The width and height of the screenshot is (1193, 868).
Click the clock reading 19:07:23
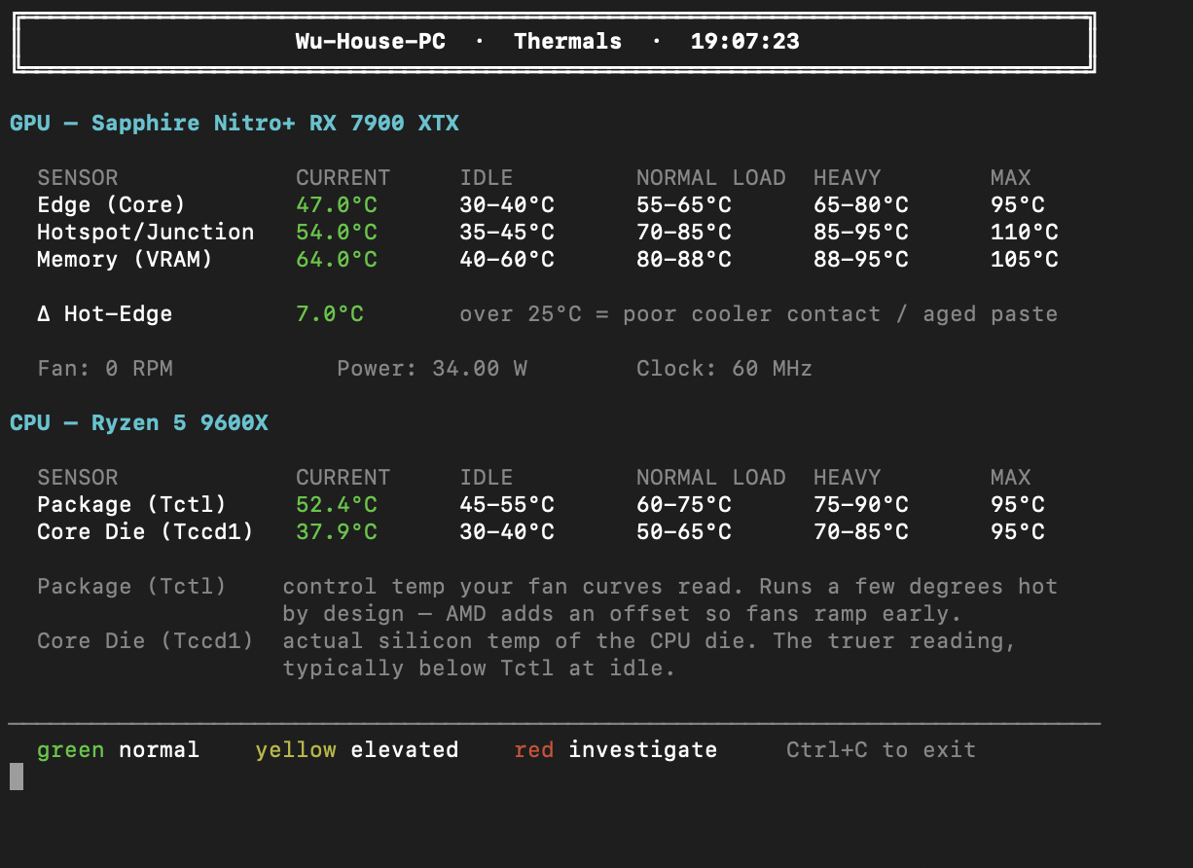pyautogui.click(x=745, y=41)
